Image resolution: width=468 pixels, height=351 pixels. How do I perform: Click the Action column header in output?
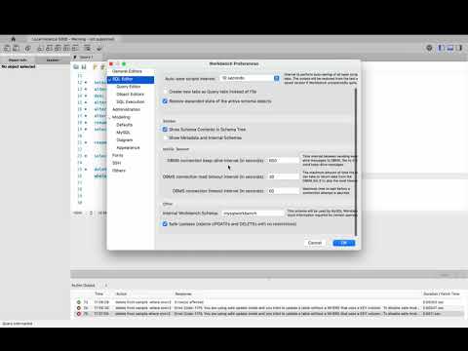(121, 293)
